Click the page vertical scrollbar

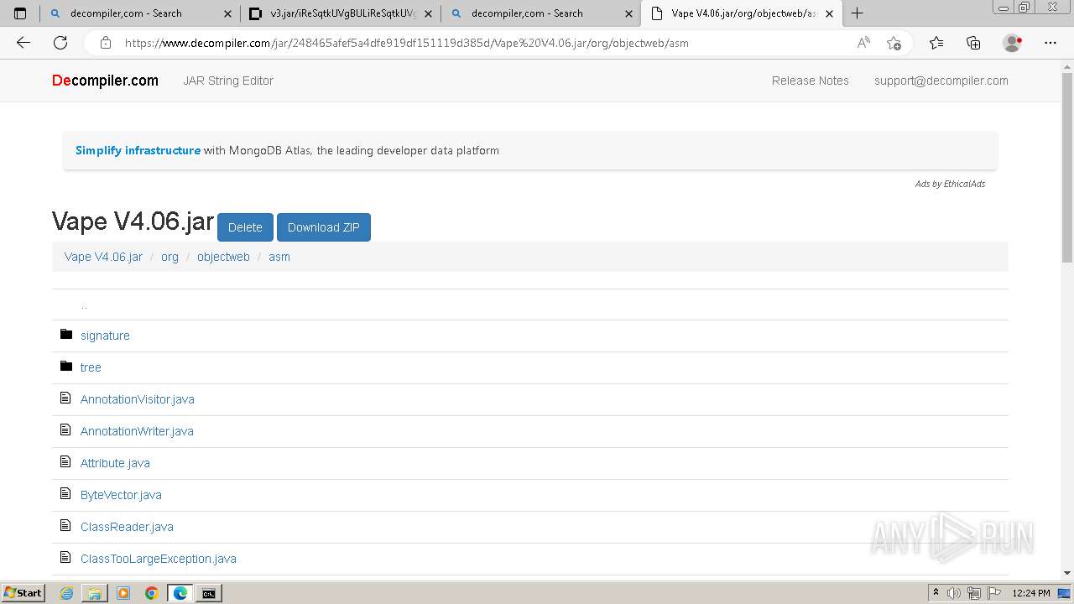1067,168
